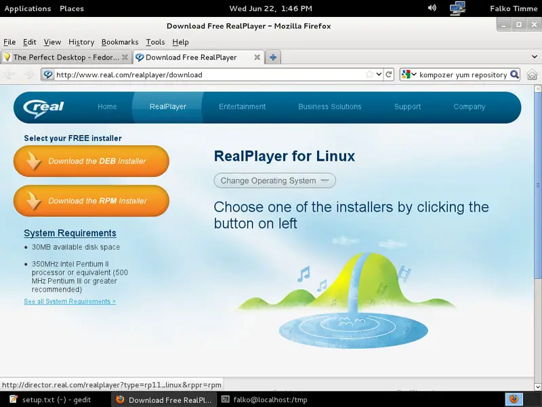Open Support in site navigation
The width and height of the screenshot is (542, 407).
point(408,106)
